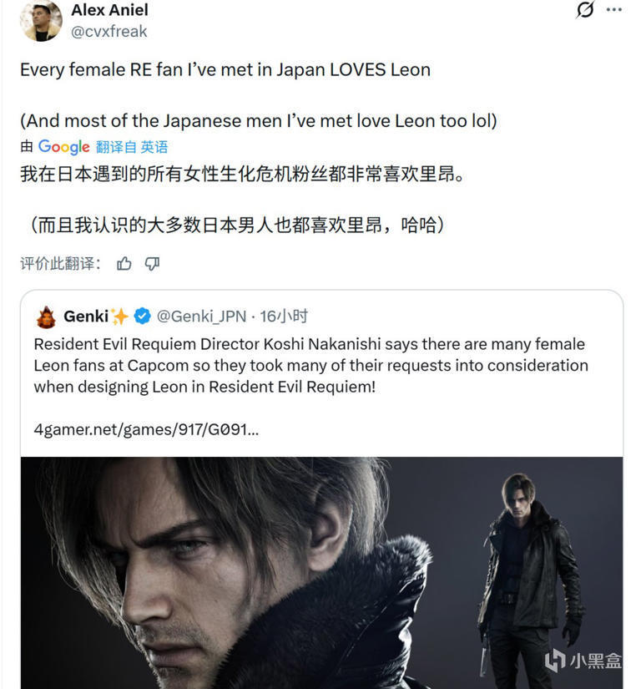Open Alex Aniel display name
This screenshot has width=641, height=689.
(110, 10)
